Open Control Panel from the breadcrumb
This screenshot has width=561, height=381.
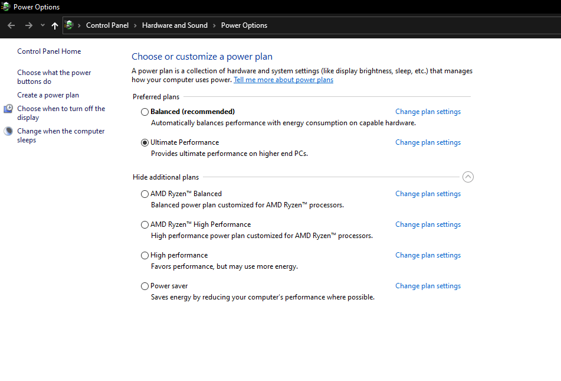[x=107, y=25]
